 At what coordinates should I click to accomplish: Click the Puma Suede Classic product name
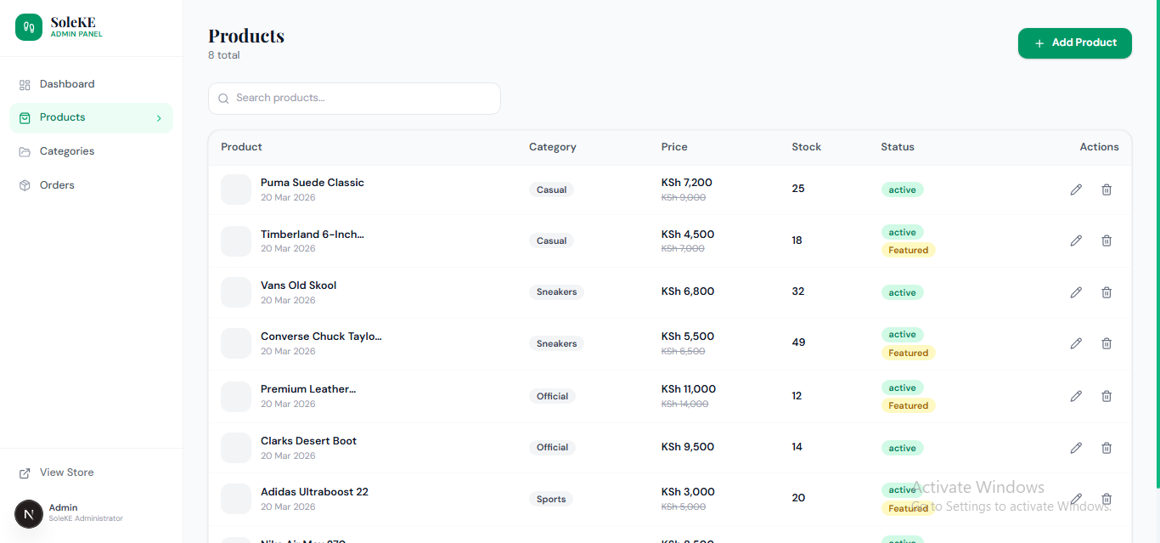coord(313,183)
